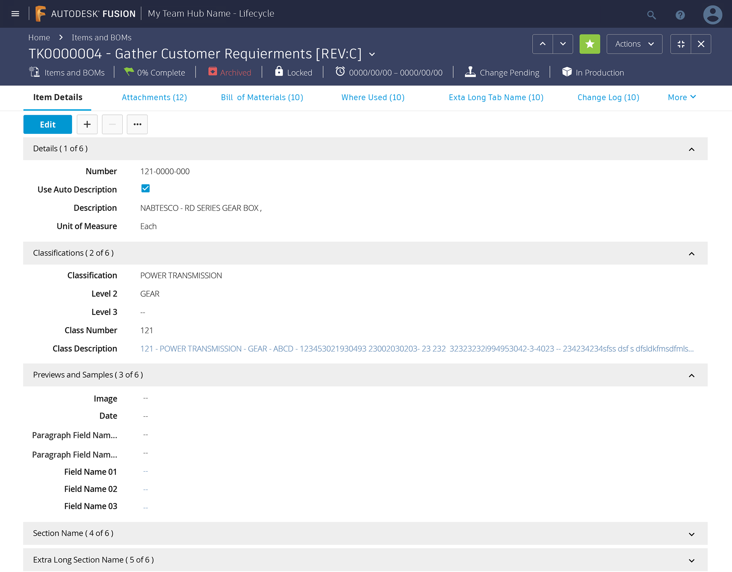732x572 pixels.
Task: Open the Class Description link
Action: (416, 349)
